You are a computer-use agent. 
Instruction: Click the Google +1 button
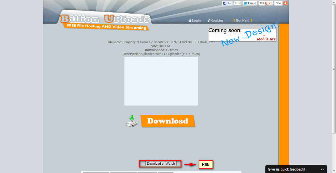pos(269,3)
